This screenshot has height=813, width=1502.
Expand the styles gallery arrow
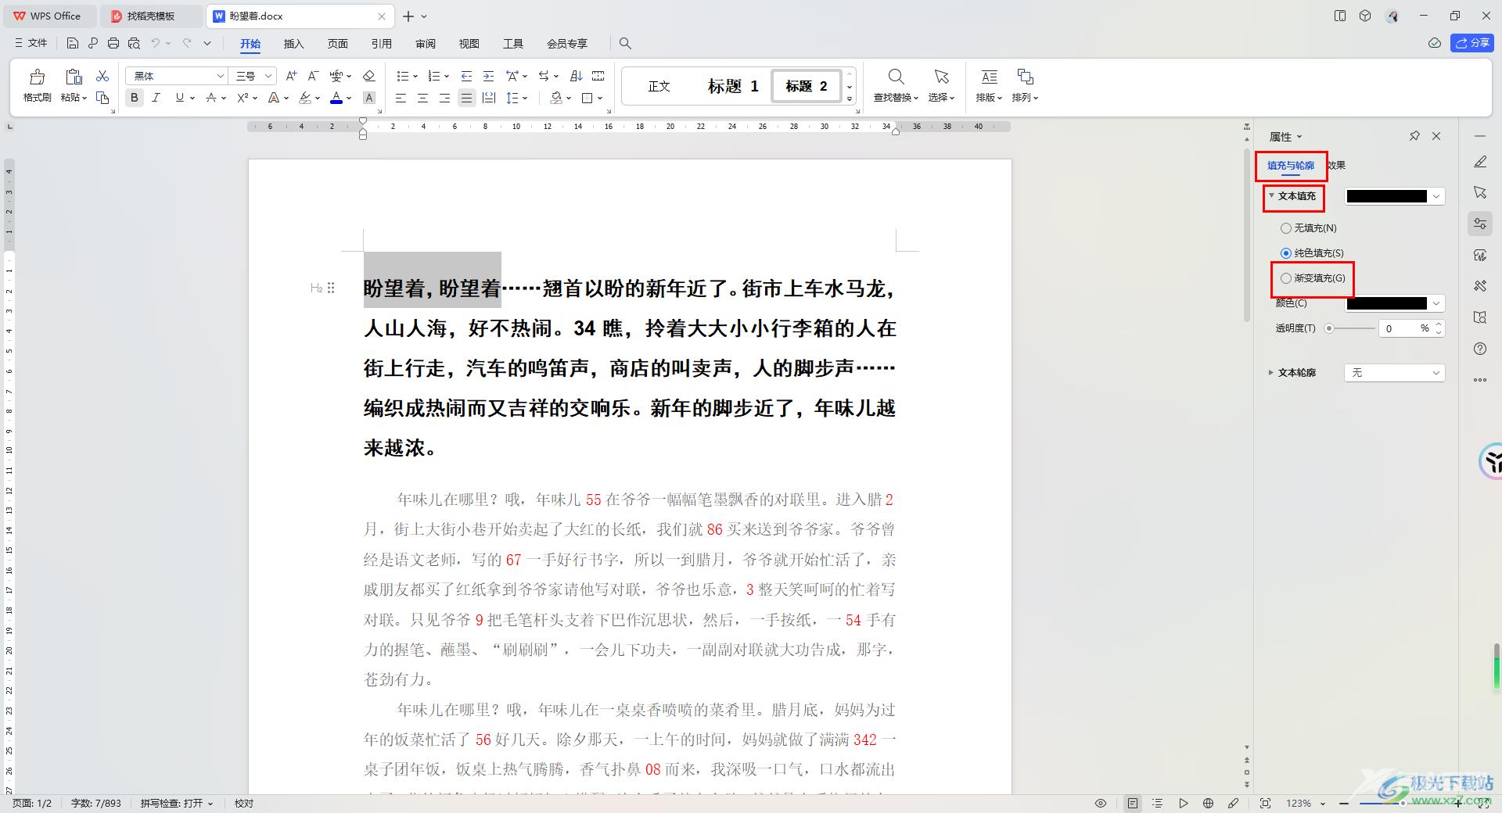pos(850,99)
